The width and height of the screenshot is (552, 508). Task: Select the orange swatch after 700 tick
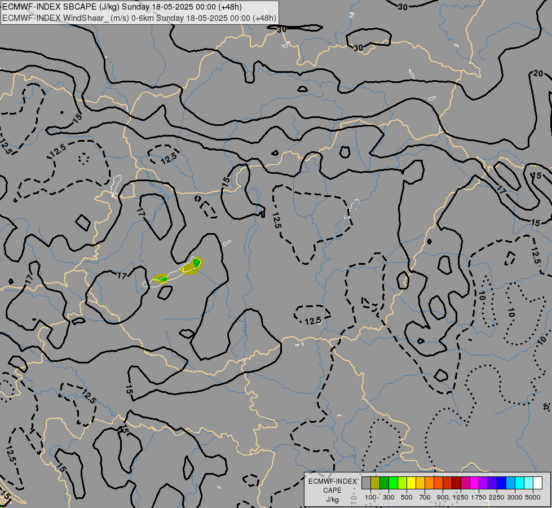click(430, 483)
